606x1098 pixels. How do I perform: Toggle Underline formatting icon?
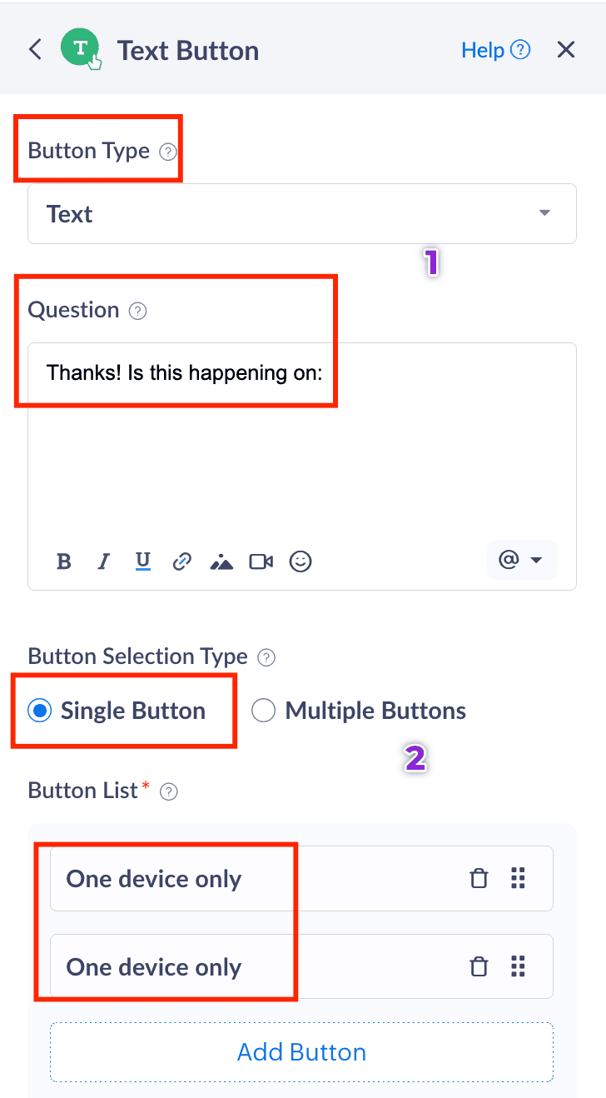point(142,561)
